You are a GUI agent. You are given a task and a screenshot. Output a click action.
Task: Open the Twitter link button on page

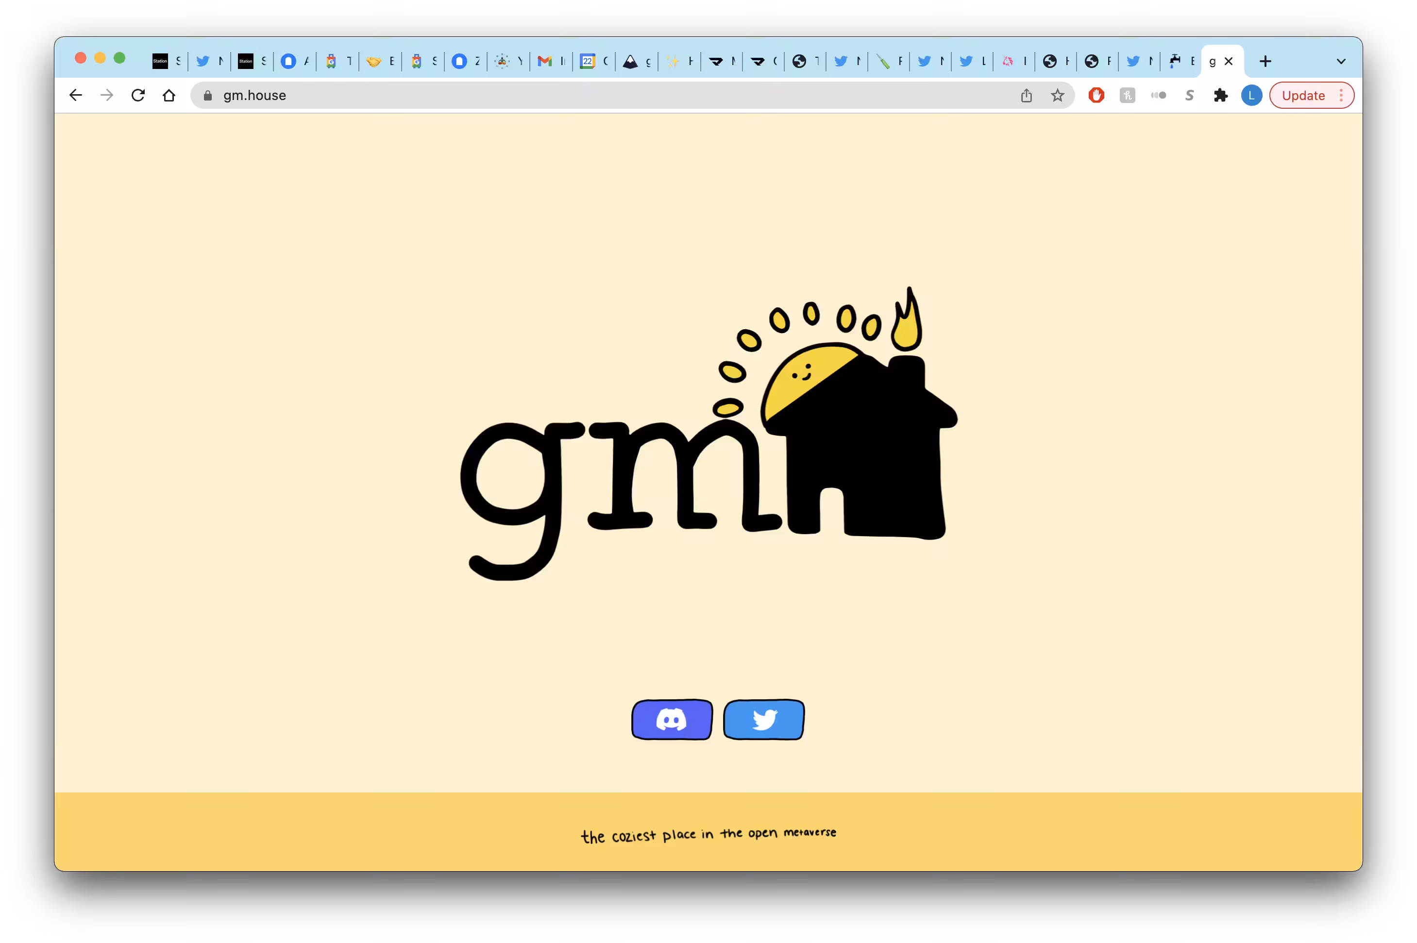[764, 719]
